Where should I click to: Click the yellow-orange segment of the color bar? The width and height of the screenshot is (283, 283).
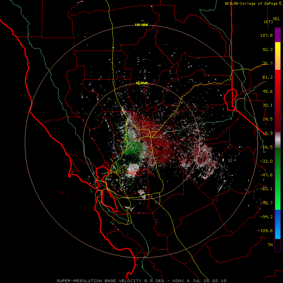278,56
